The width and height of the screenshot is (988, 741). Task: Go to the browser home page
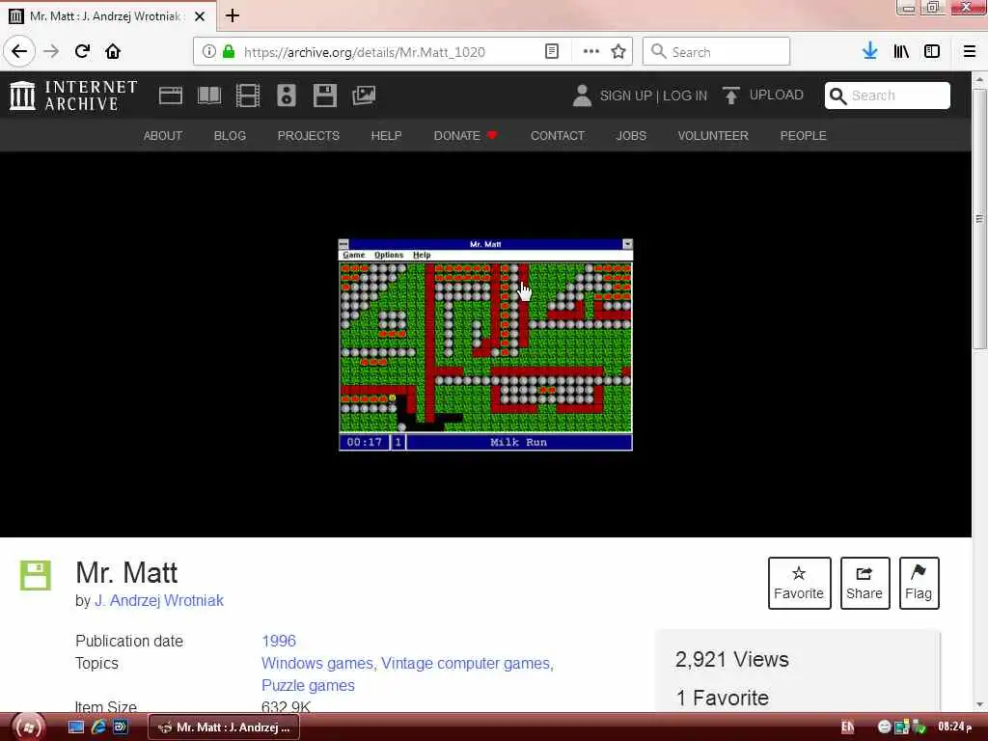113,51
